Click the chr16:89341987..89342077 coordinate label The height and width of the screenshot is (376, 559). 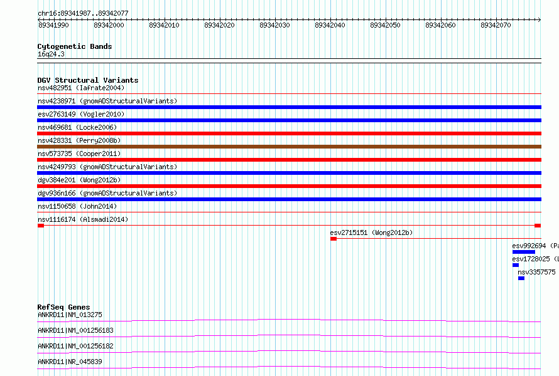click(x=83, y=13)
